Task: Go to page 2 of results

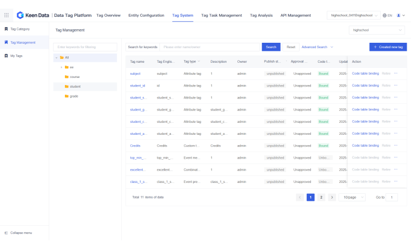Action: [x=321, y=197]
